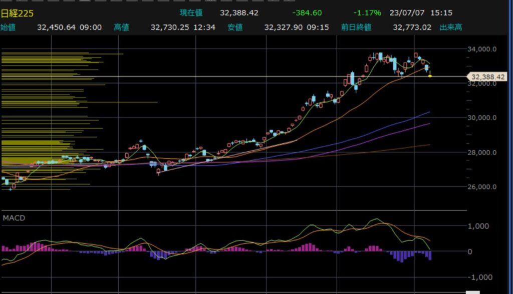Click the -1.17% change percentage

point(367,13)
